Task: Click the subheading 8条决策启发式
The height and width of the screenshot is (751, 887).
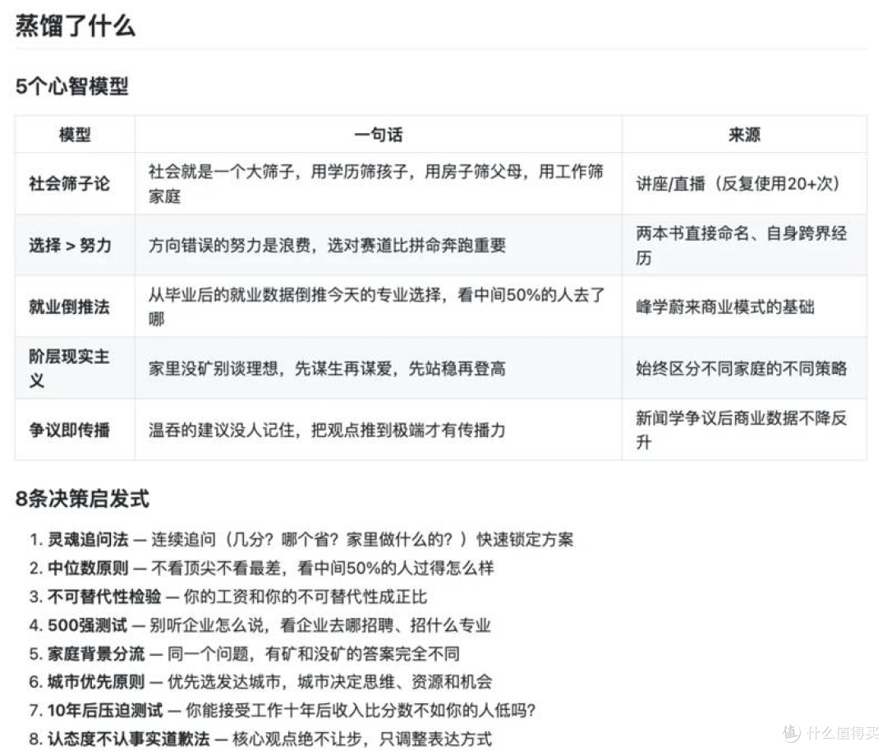Action: pyautogui.click(x=83, y=499)
